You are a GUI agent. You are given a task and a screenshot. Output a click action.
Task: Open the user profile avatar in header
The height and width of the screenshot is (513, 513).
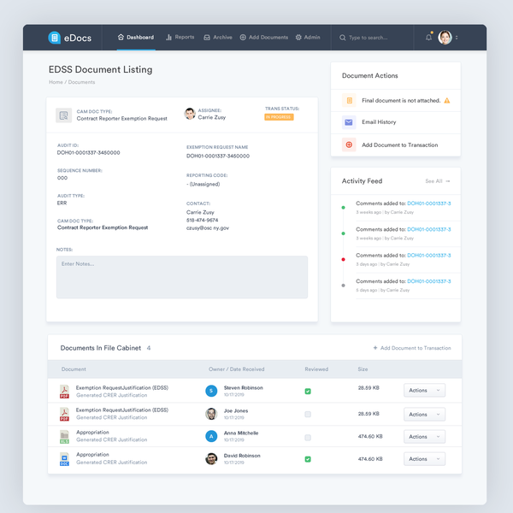coord(445,38)
